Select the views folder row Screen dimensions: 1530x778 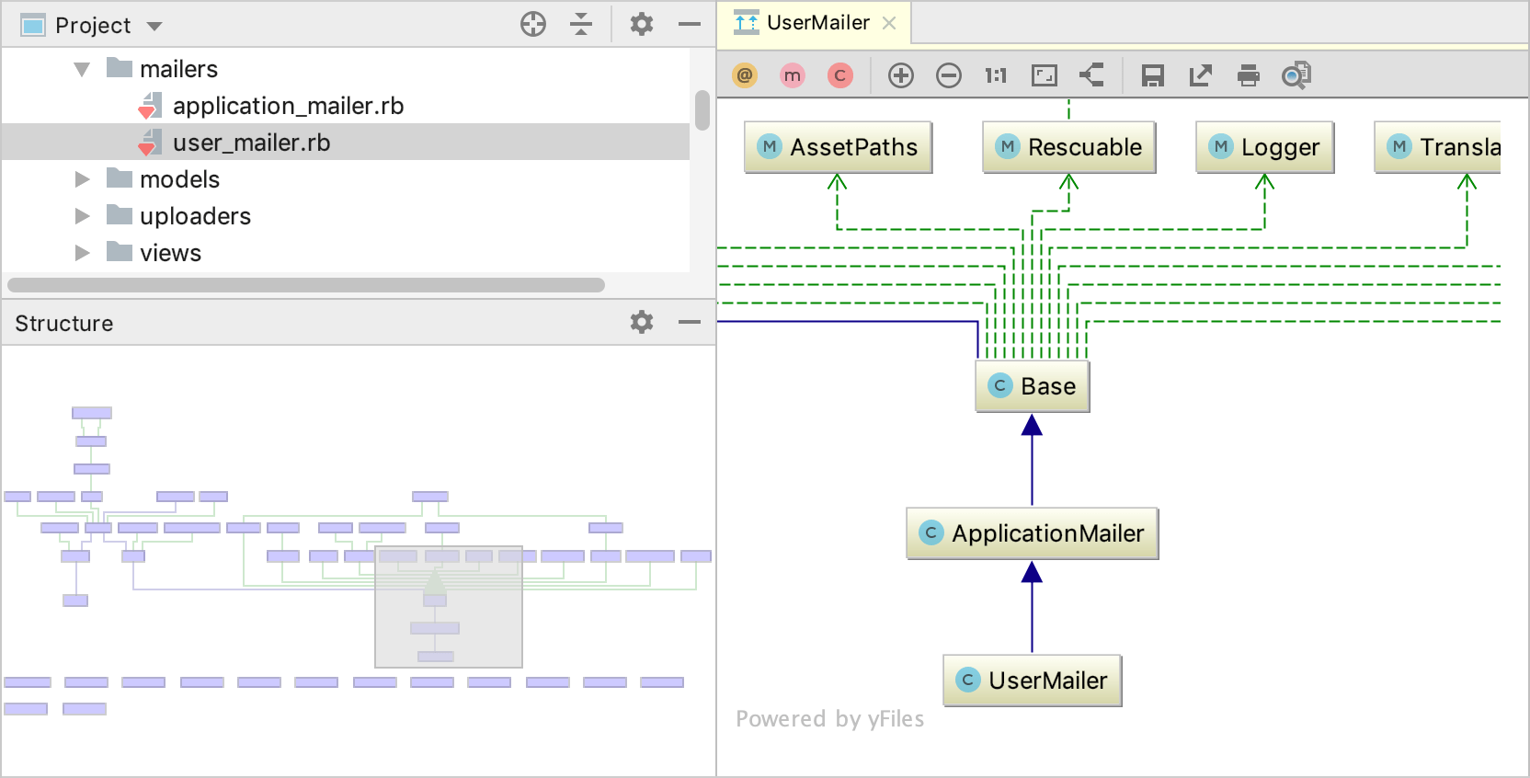point(346,253)
